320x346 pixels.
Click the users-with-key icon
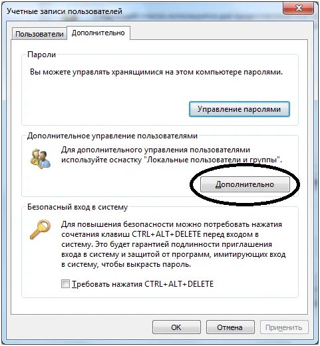(41, 159)
